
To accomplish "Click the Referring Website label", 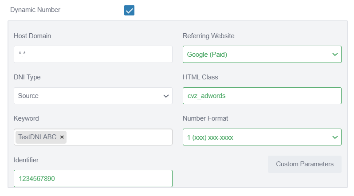I will 208,36.
